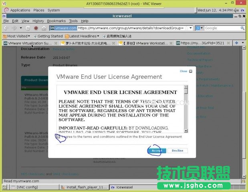Click the volume speaker tray icon

[236, 10]
